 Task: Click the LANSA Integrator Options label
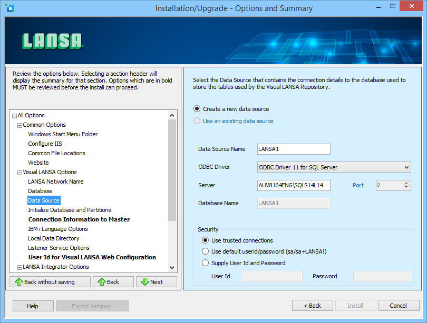pos(56,267)
